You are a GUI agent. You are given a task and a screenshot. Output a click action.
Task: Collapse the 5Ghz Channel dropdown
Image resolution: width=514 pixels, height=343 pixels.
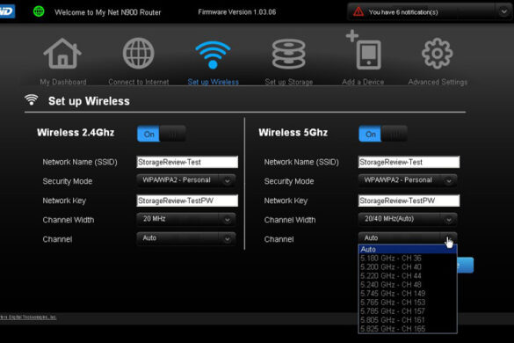[408, 237]
